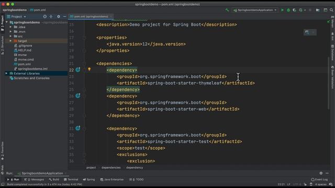This screenshot has height=188, width=335.
Task: Click the Load Maven Changes floating icon
Action: coord(307,32)
